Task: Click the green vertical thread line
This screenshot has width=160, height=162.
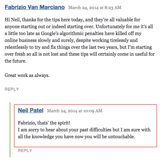Action: click(x=10, y=130)
